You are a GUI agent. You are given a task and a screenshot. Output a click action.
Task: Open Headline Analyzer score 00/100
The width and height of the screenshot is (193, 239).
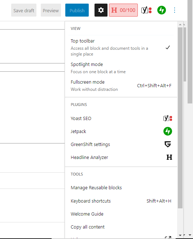tap(123, 10)
